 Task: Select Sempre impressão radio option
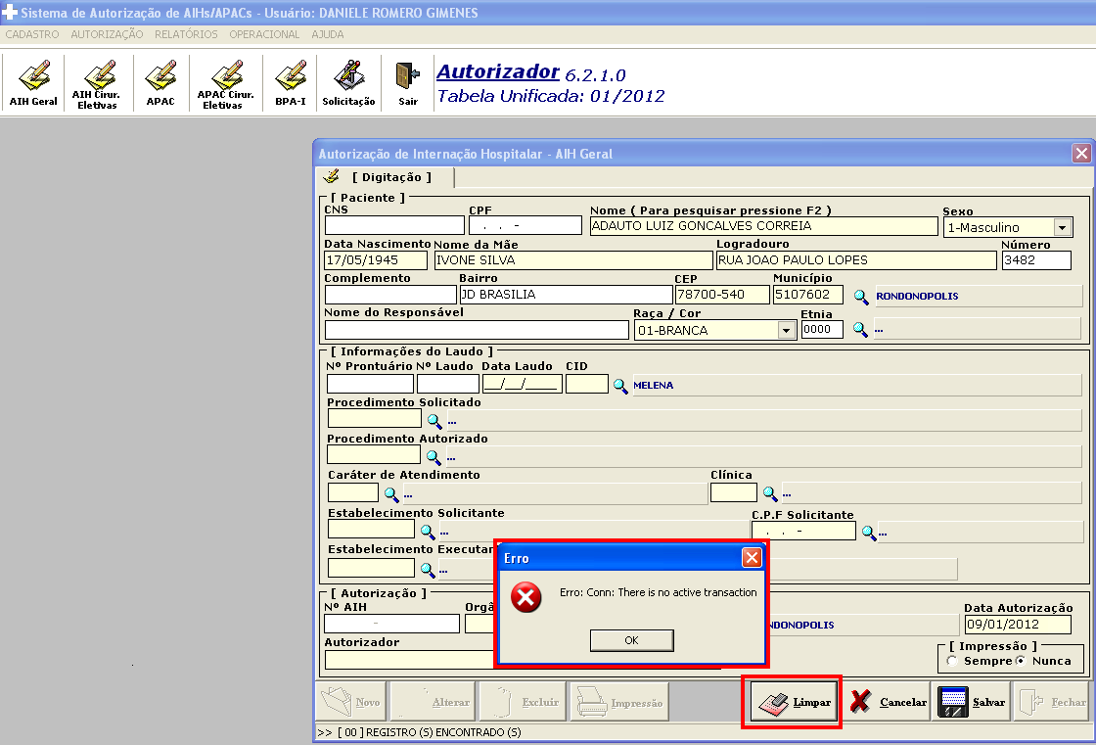[952, 661]
